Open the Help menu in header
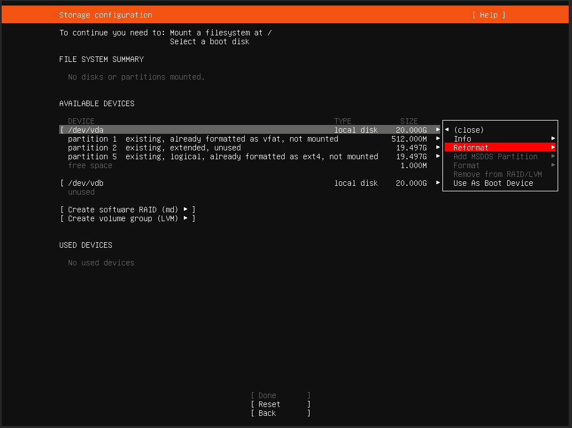Viewport: 572px width, 428px height. pos(488,15)
